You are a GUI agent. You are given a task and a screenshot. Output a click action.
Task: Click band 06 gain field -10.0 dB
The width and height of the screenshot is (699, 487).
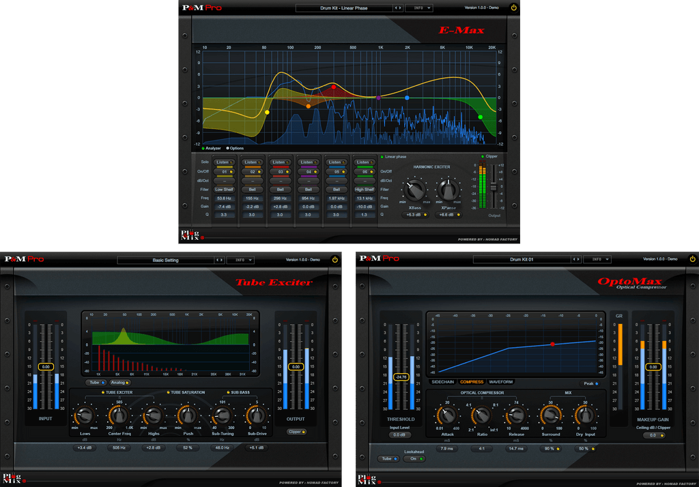pos(365,207)
